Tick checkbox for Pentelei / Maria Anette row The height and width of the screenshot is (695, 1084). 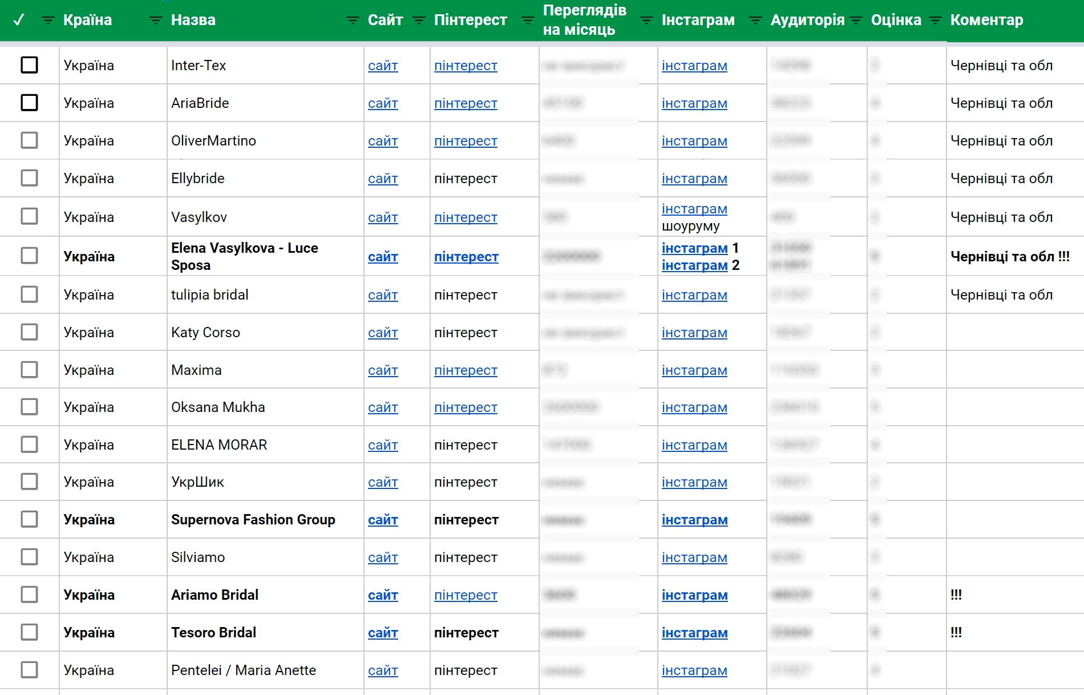pyautogui.click(x=29, y=670)
